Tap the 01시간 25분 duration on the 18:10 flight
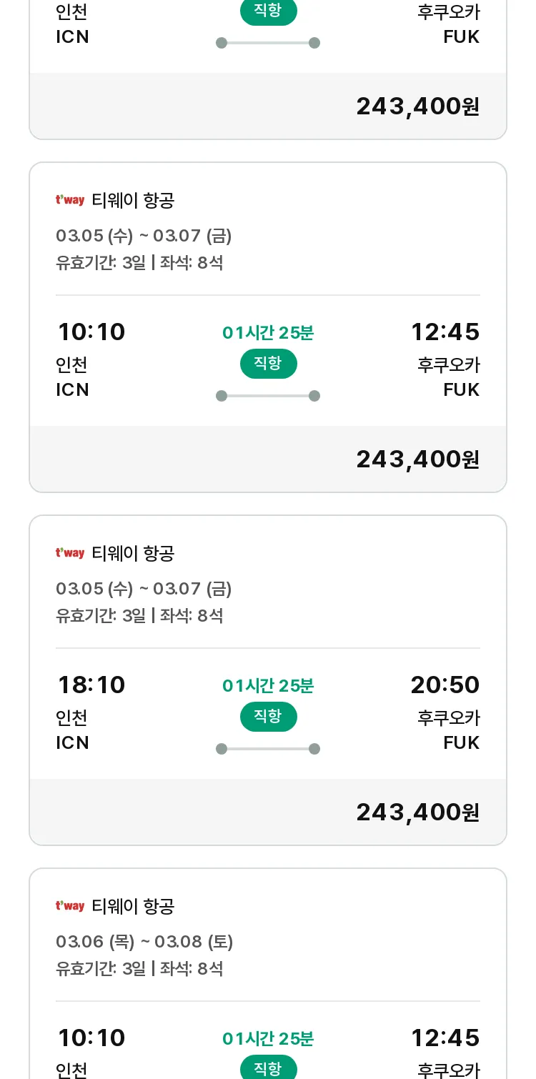 coord(268,686)
